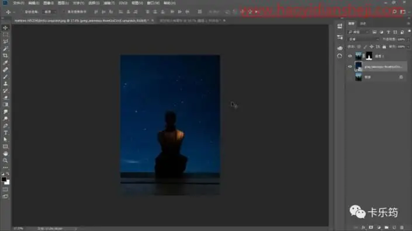The width and height of the screenshot is (412, 231).
Task: Select the Rectangle shape tool
Action: [5, 146]
